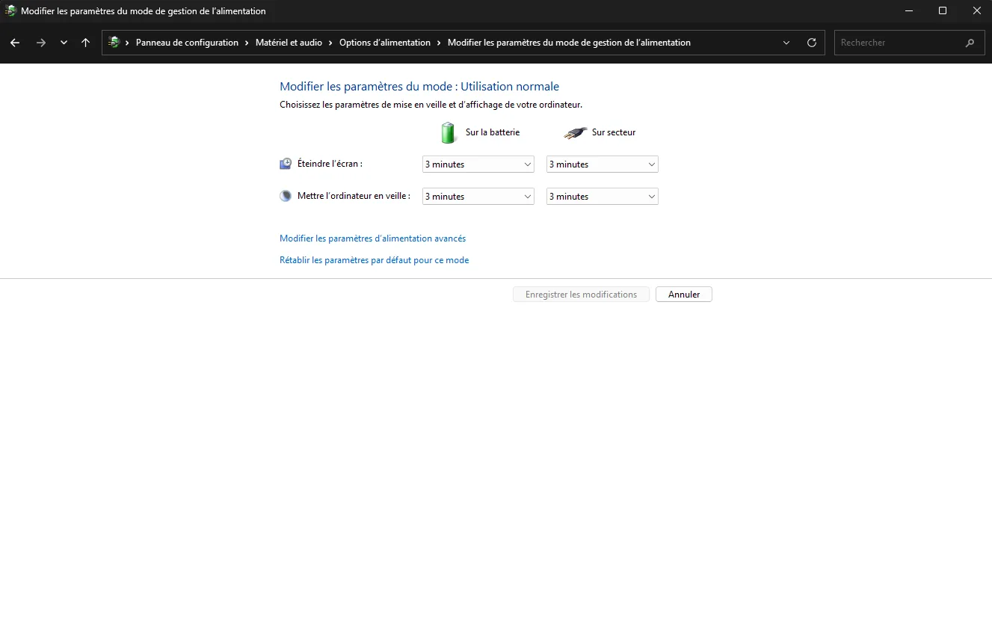The width and height of the screenshot is (992, 628).
Task: Open battery screen-off time dropdown
Action: 478,164
